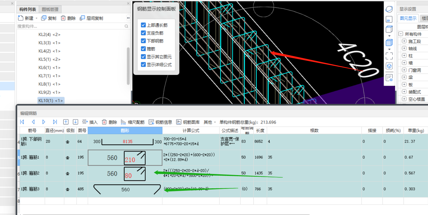Expand 装配式 node

[404, 92]
